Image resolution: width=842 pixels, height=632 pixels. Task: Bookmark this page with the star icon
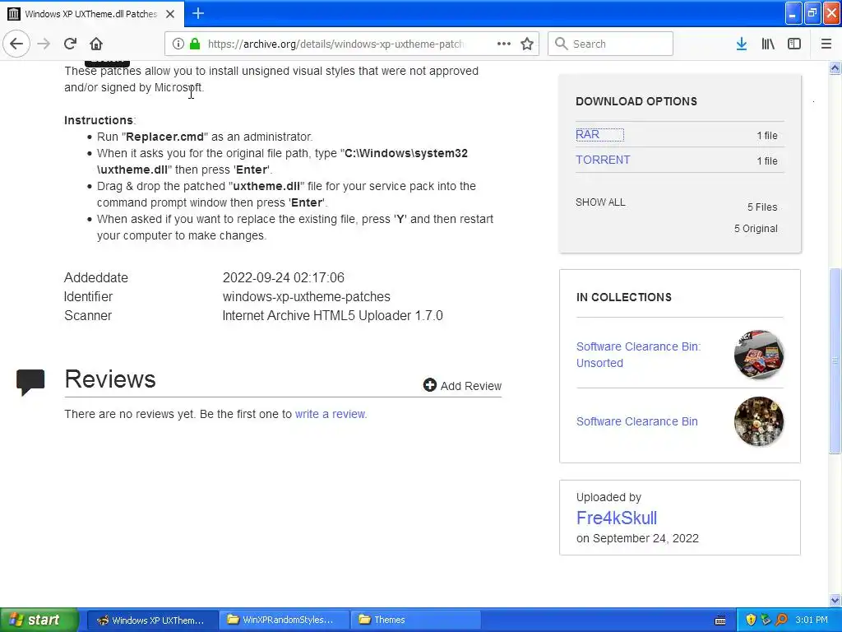527,44
